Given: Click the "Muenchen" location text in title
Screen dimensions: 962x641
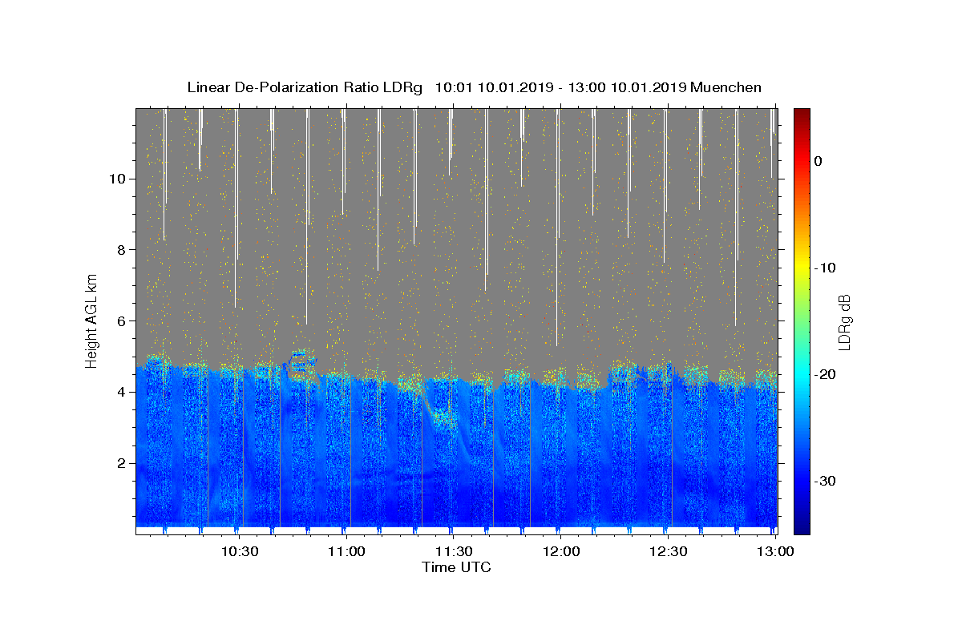Looking at the screenshot, I should 726,87.
